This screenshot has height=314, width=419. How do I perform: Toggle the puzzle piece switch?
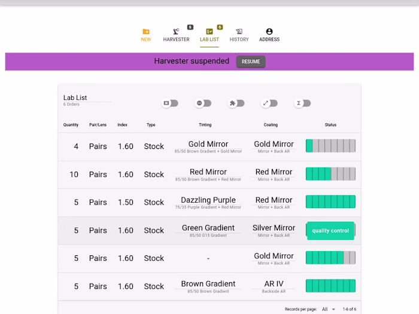(236, 103)
